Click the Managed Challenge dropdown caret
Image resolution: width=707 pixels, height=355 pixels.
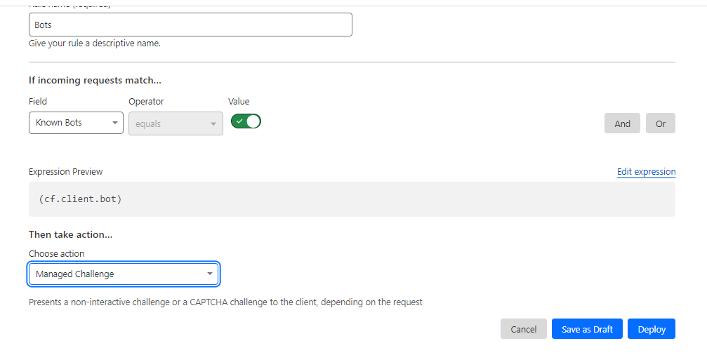[x=210, y=274]
